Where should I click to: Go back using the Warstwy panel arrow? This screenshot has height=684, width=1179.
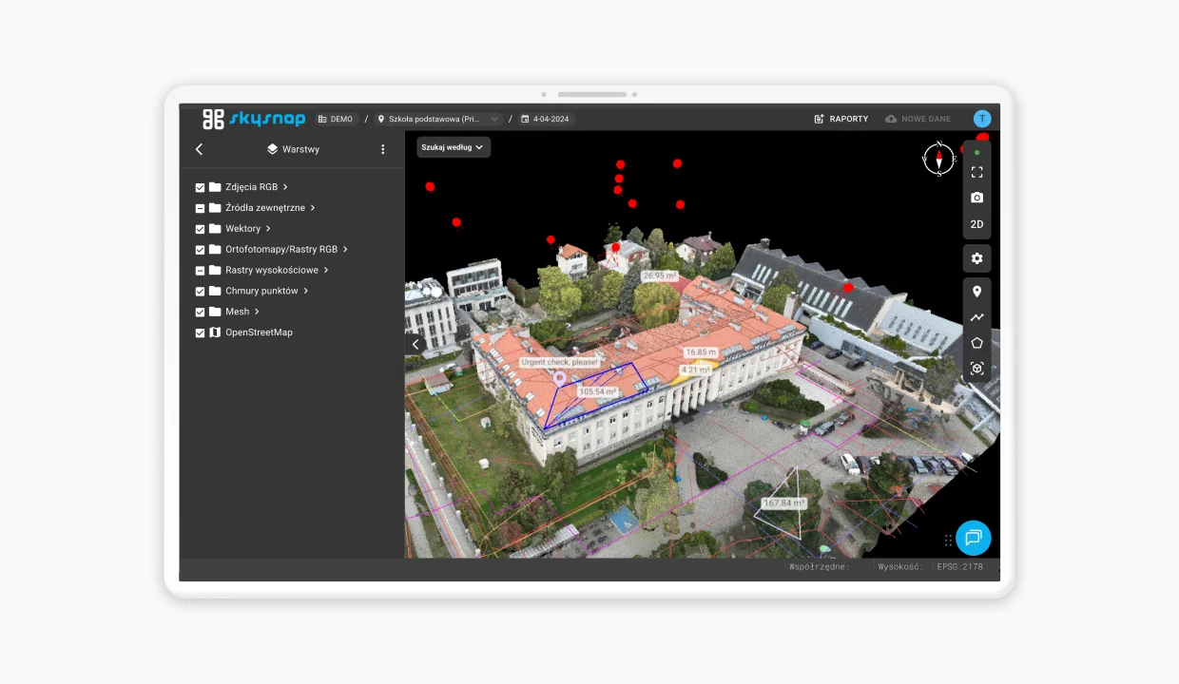coord(199,149)
